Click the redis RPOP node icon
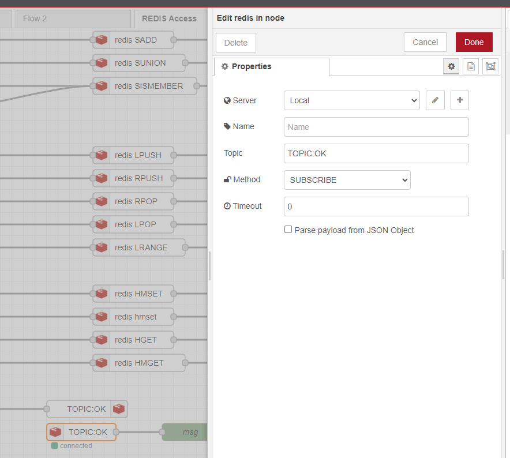Screen dimensions: 510x458 (102, 201)
